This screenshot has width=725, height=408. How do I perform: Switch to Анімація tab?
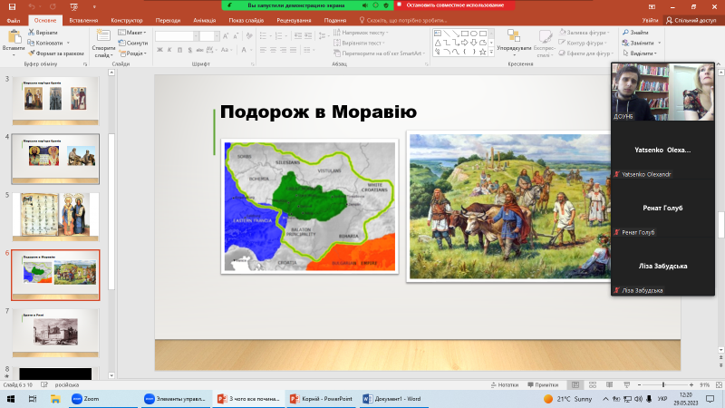205,20
